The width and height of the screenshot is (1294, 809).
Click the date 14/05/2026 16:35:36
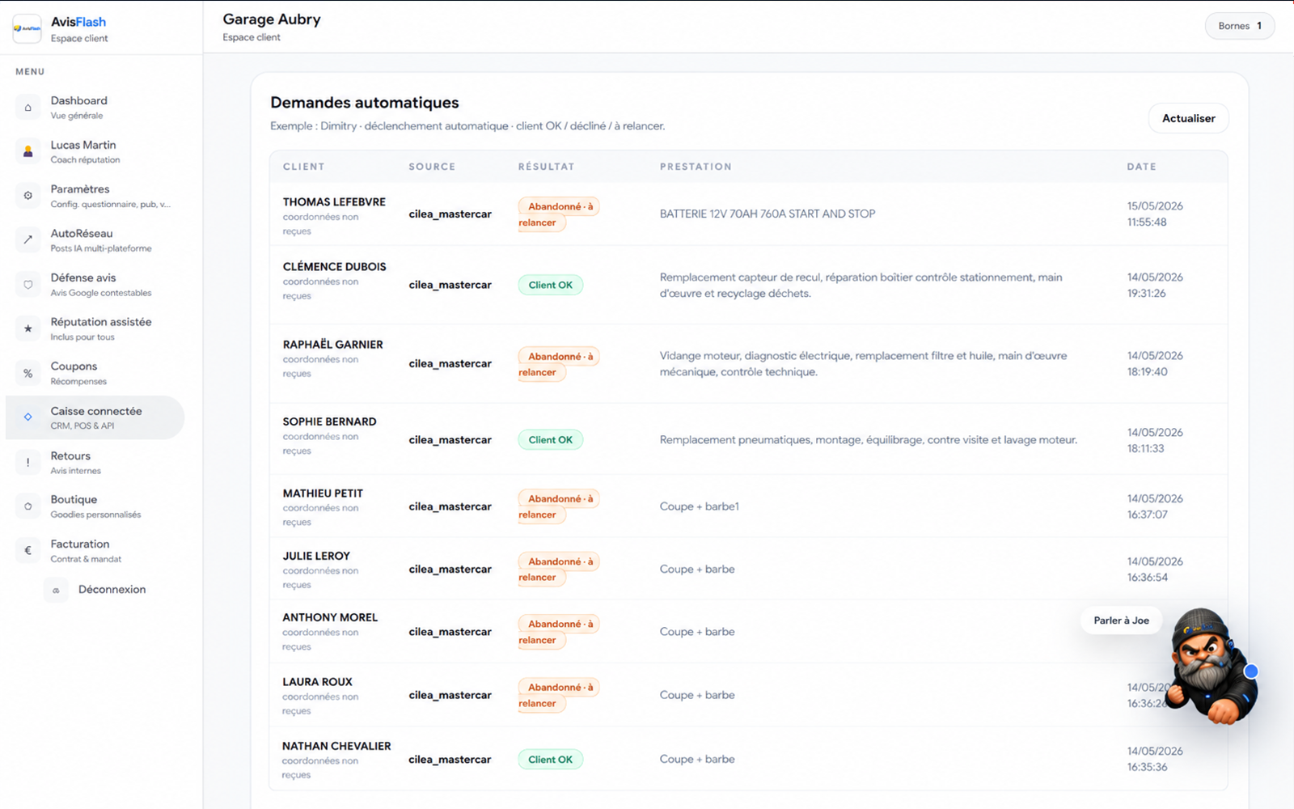point(1155,759)
